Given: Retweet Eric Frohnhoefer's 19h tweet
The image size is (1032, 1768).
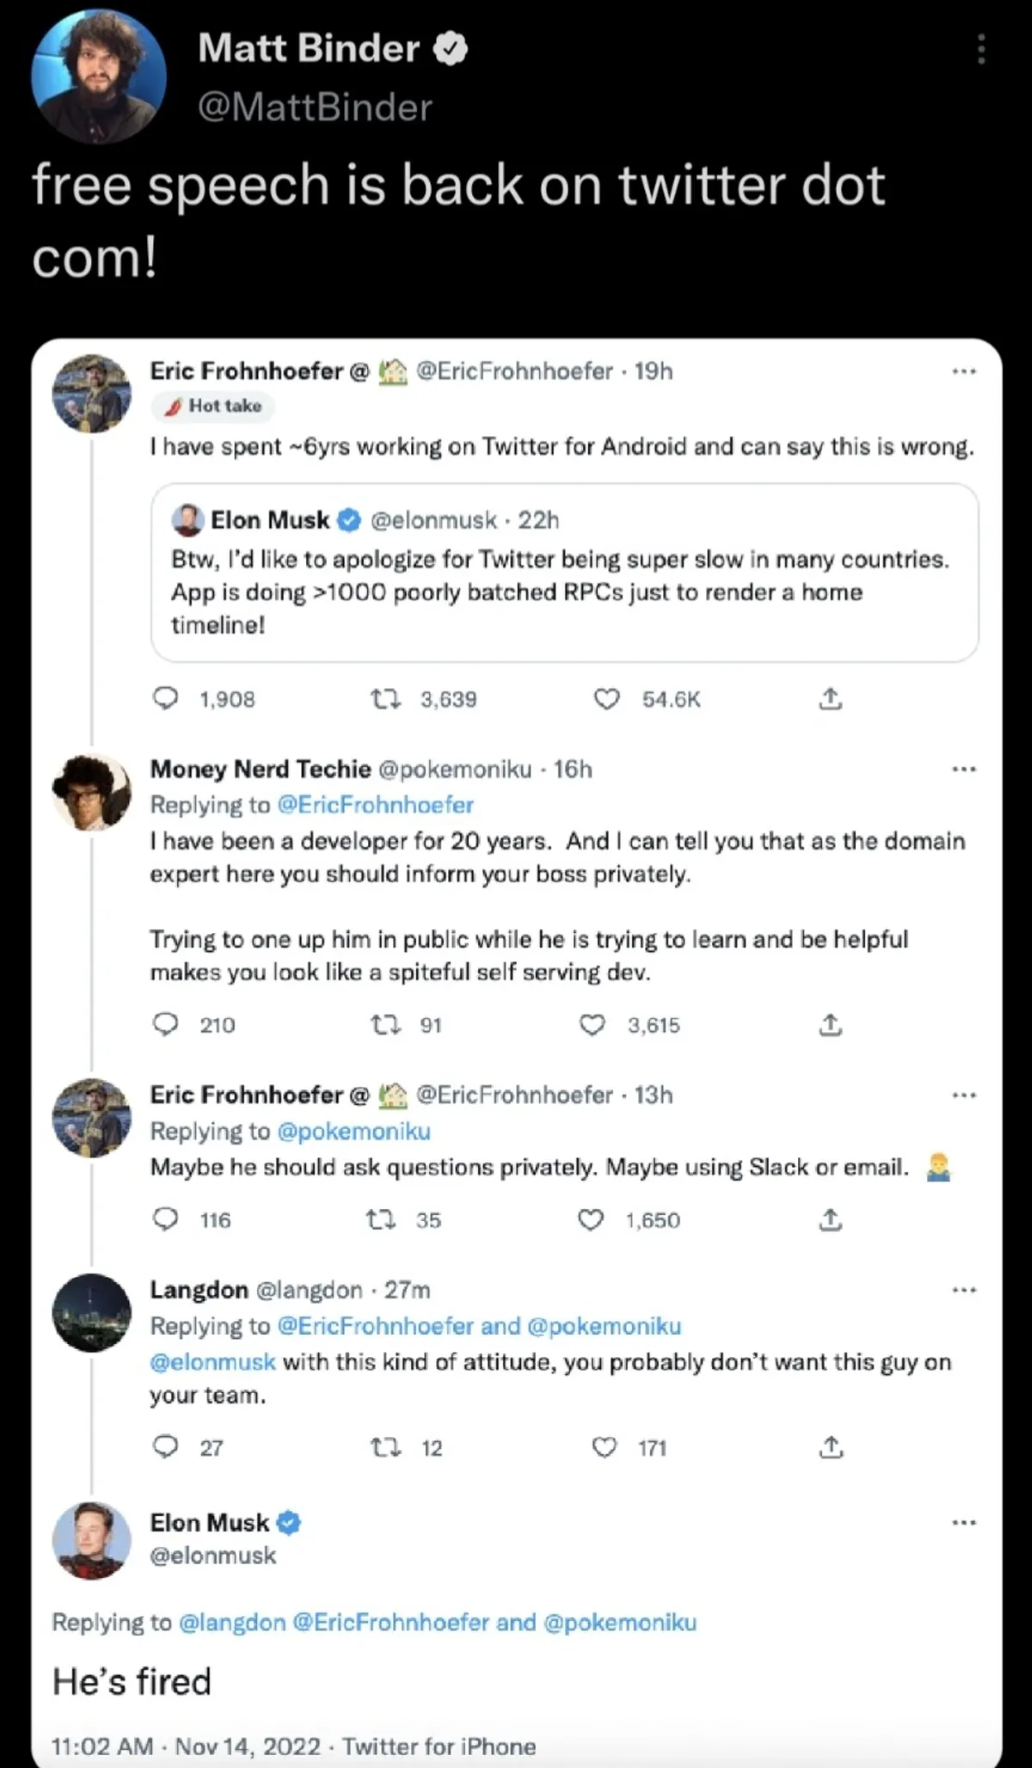Looking at the screenshot, I should click(387, 699).
